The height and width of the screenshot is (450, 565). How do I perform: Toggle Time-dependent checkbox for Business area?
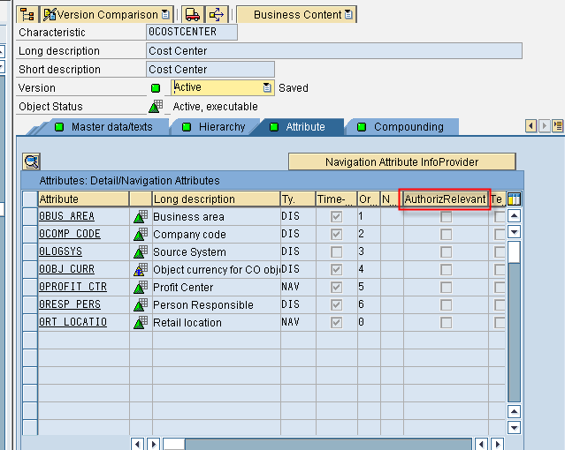[x=337, y=216]
